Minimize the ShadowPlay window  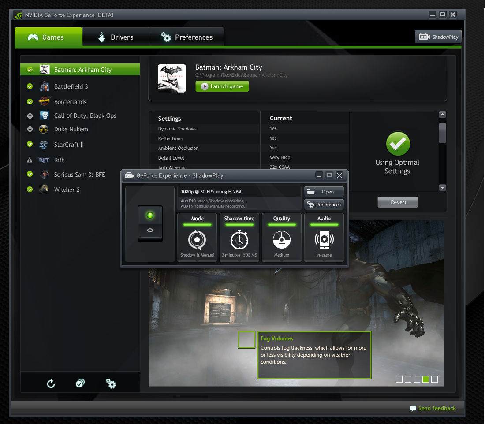(x=319, y=175)
